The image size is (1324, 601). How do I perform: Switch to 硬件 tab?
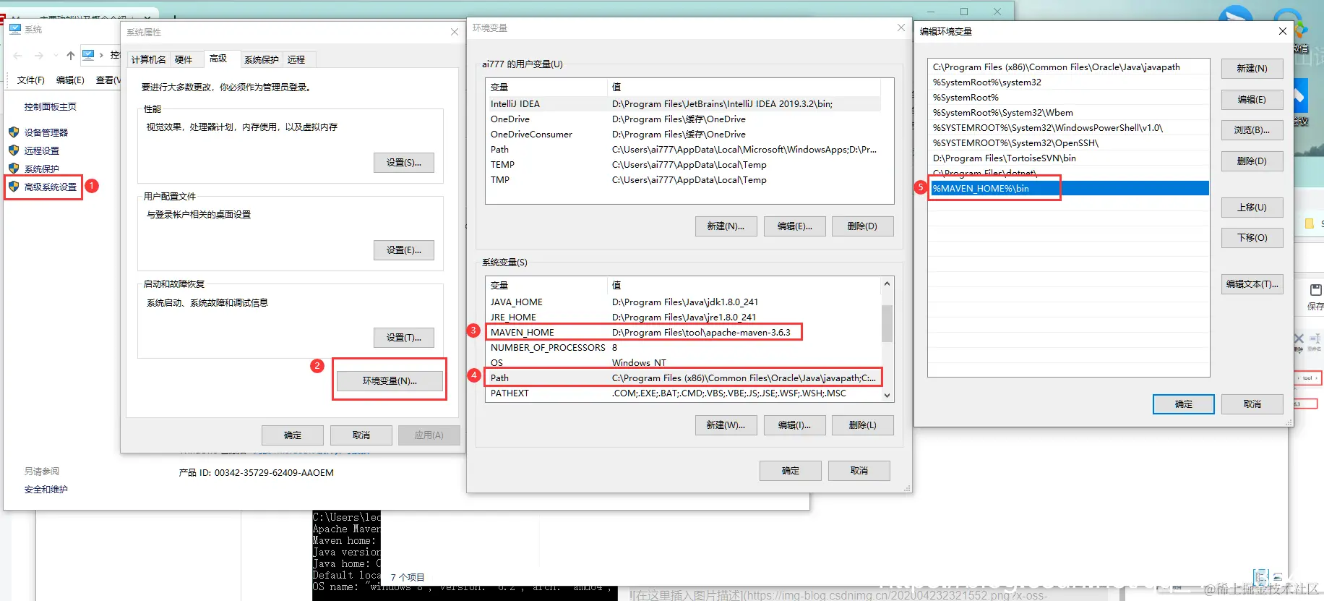[184, 60]
